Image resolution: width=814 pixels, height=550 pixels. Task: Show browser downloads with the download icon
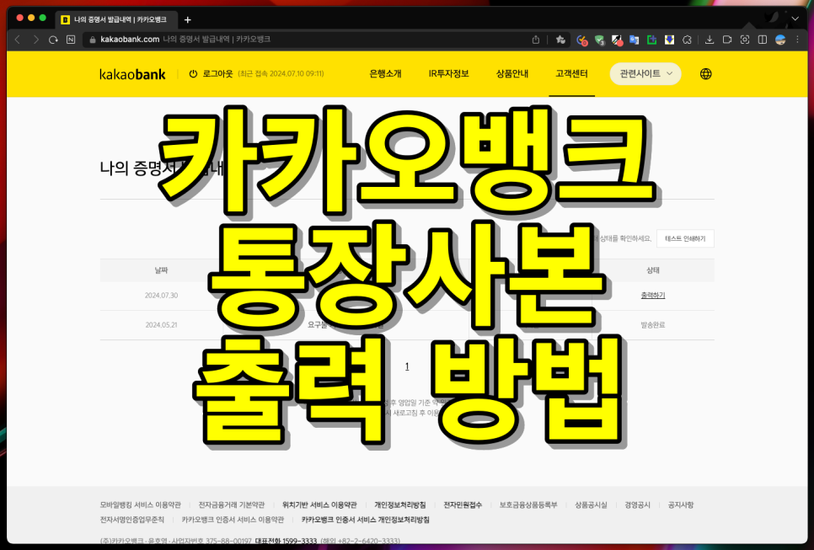click(710, 40)
